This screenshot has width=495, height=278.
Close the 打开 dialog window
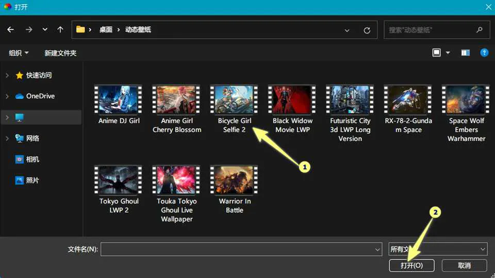488,7
